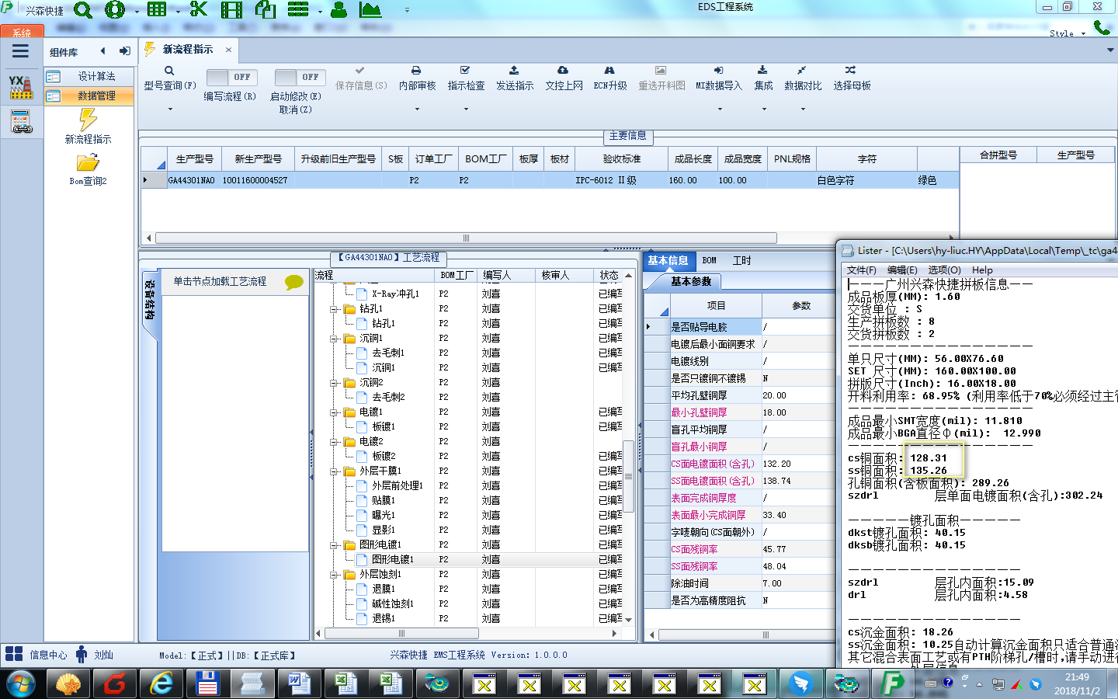Toggle the 编写流程(R) OFF switch
Image resolution: width=1118 pixels, height=699 pixels.
234,77
